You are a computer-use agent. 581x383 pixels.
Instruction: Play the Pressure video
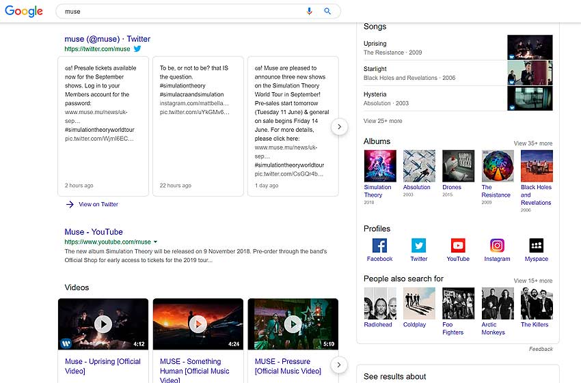pos(293,324)
